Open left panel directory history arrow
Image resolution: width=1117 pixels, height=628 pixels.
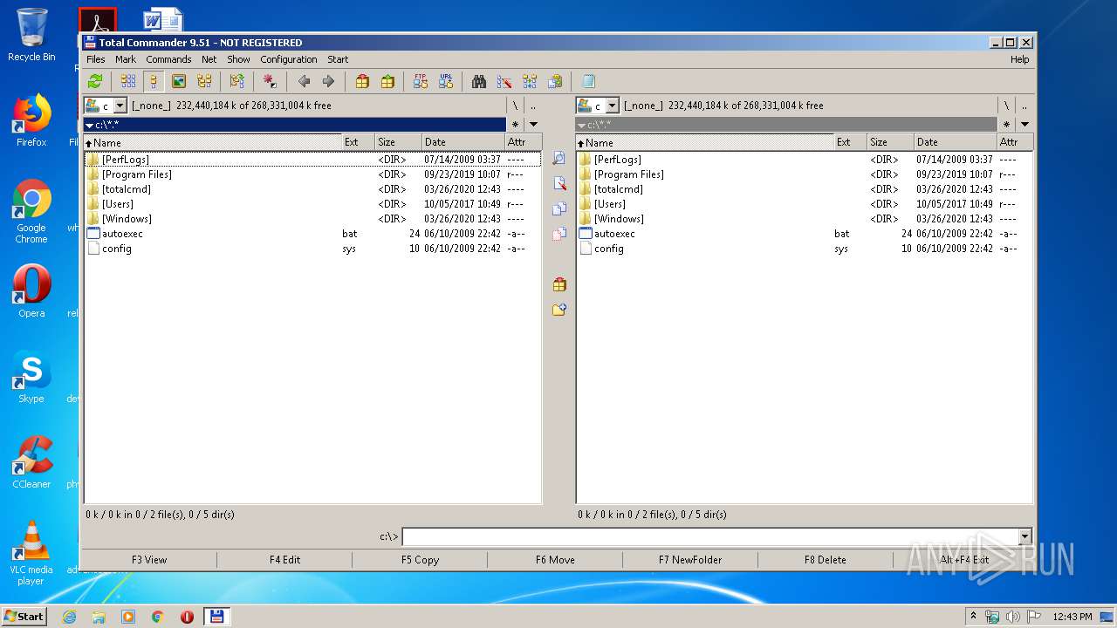tap(533, 125)
